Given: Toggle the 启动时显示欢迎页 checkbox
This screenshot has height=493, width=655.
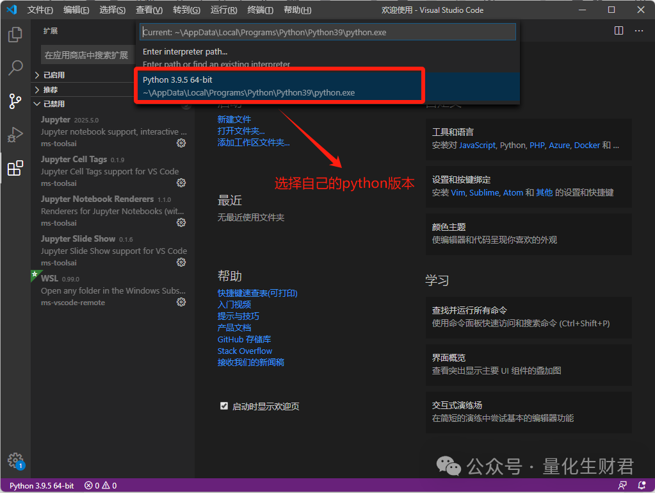Looking at the screenshot, I should (x=224, y=406).
